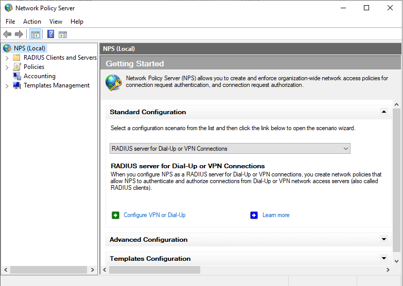Expand the RADIUS Clients and Servers node
The width and height of the screenshot is (403, 286).
(7, 58)
